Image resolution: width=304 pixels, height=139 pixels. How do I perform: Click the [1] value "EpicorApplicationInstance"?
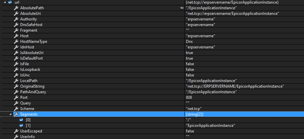[211, 125]
